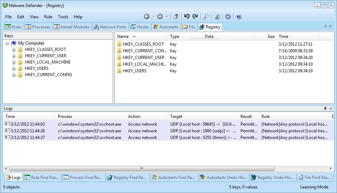The height and width of the screenshot is (193, 337).
Task: Select the HKEY_USERS folder icon in list
Action: pos(119,71)
